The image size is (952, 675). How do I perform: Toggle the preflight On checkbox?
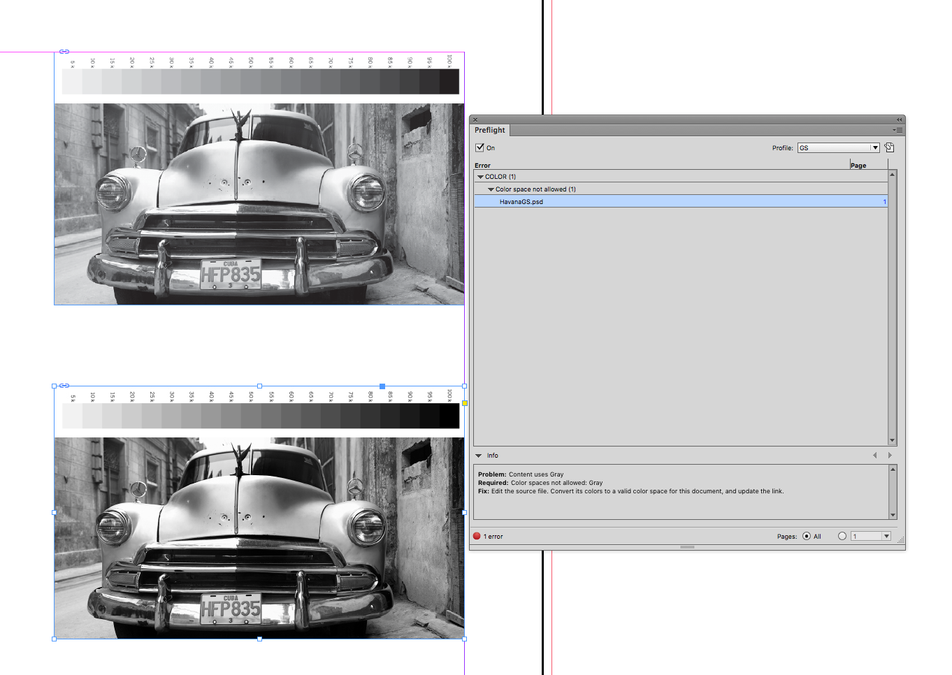pos(479,147)
